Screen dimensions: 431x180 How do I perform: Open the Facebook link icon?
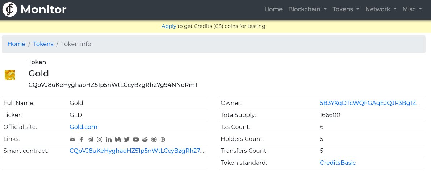(81, 139)
